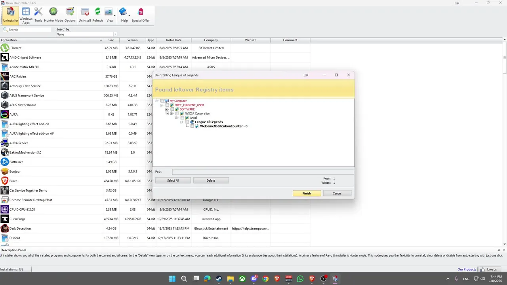Show hidden system tray icons
The height and width of the screenshot is (285, 507).
click(448, 279)
